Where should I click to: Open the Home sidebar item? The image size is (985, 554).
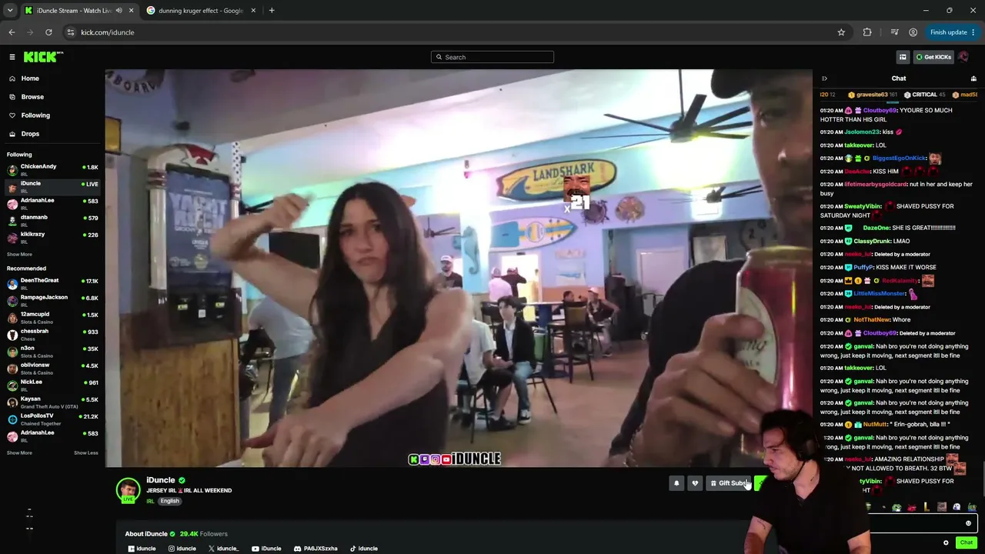(x=30, y=78)
